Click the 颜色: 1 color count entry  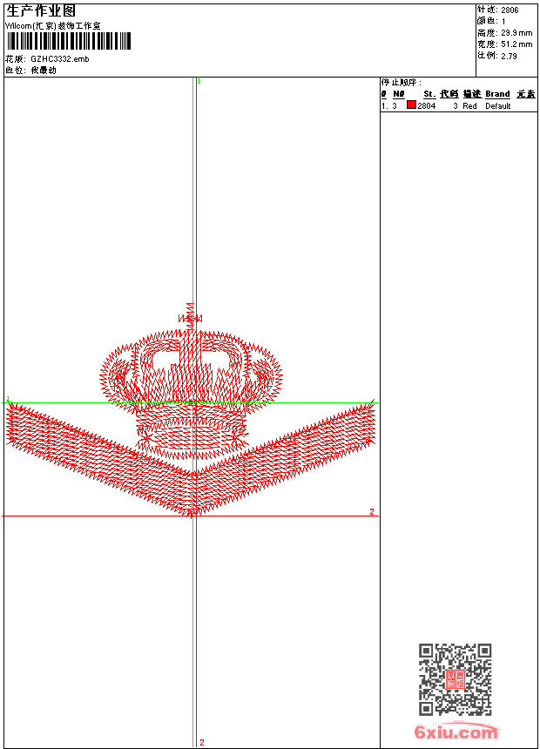tap(491, 22)
